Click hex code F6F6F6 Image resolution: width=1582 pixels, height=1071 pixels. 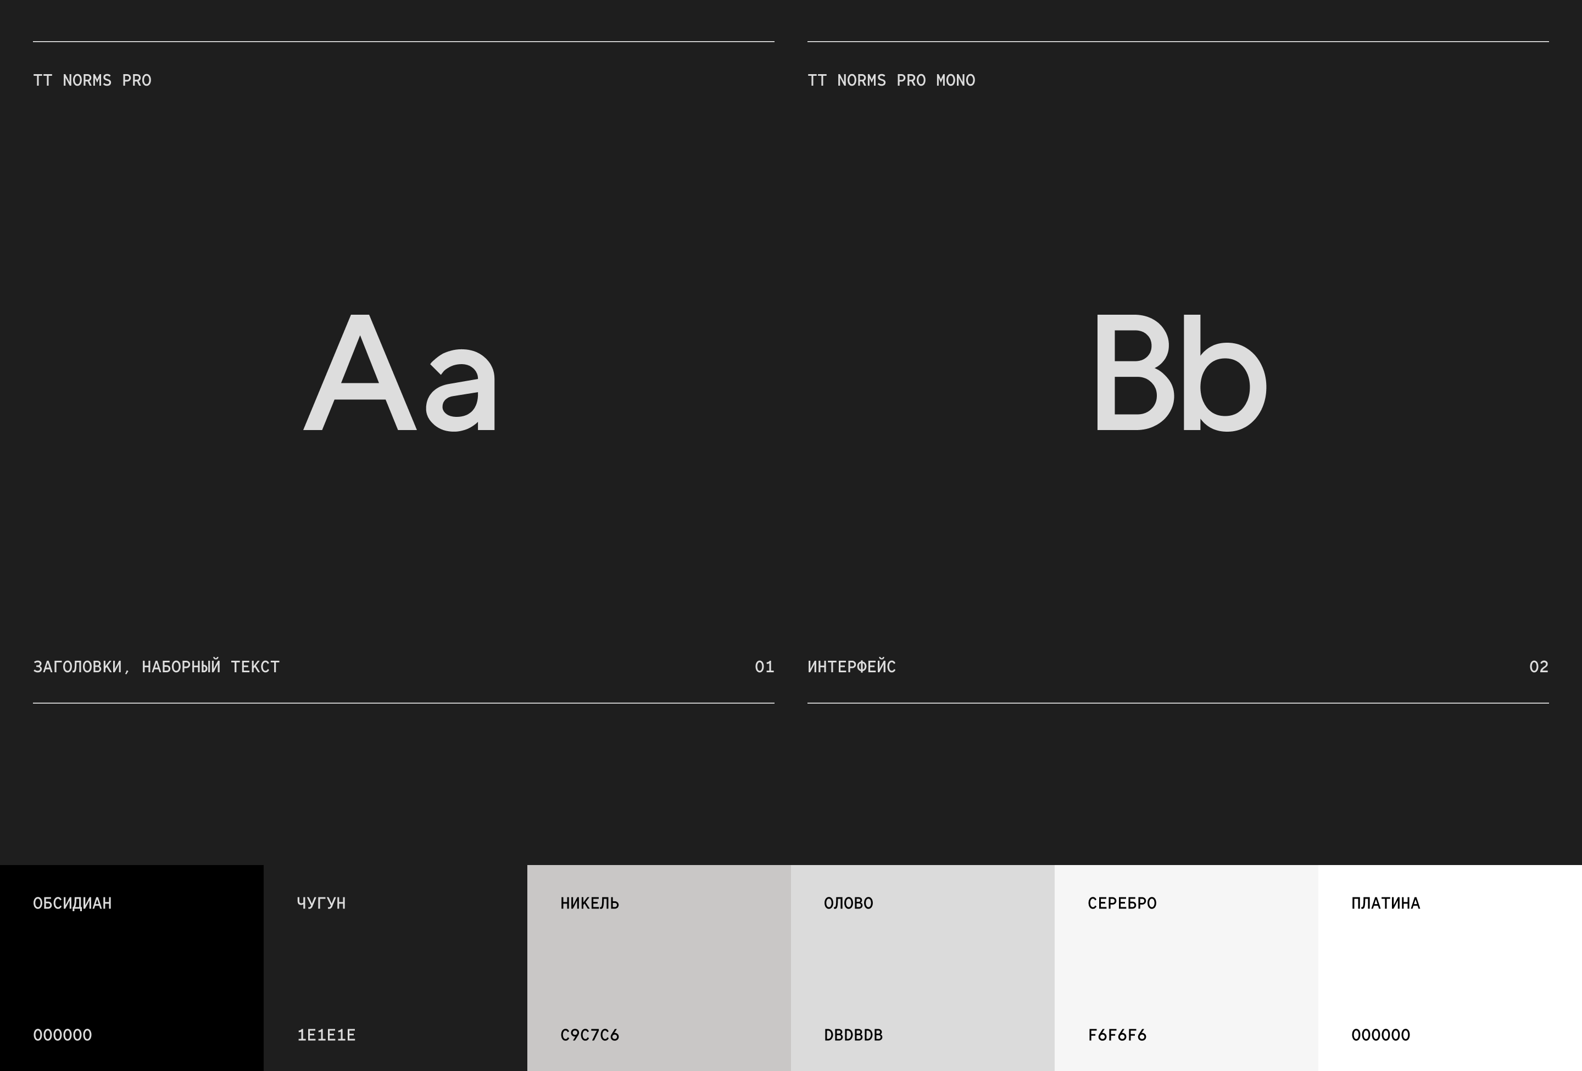pyautogui.click(x=1117, y=1035)
